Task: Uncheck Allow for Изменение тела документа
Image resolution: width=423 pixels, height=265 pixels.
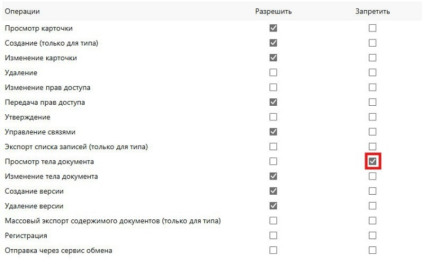Action: pyautogui.click(x=274, y=176)
